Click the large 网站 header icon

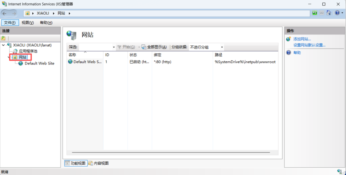71,35
